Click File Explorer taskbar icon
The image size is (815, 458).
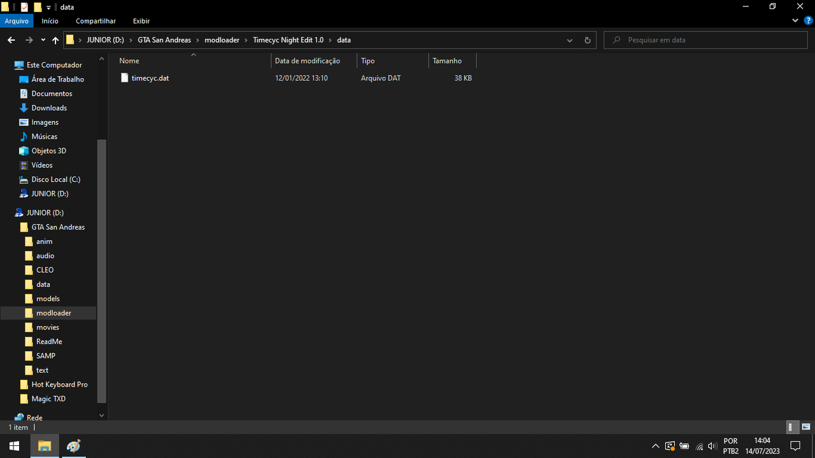click(45, 446)
